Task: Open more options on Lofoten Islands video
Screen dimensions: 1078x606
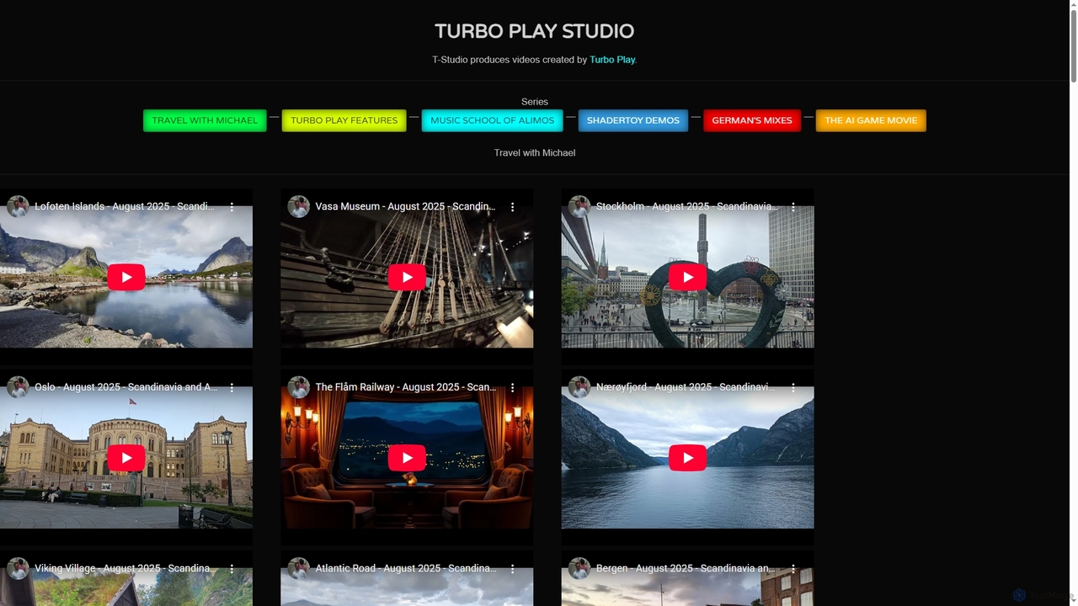Action: coord(232,206)
